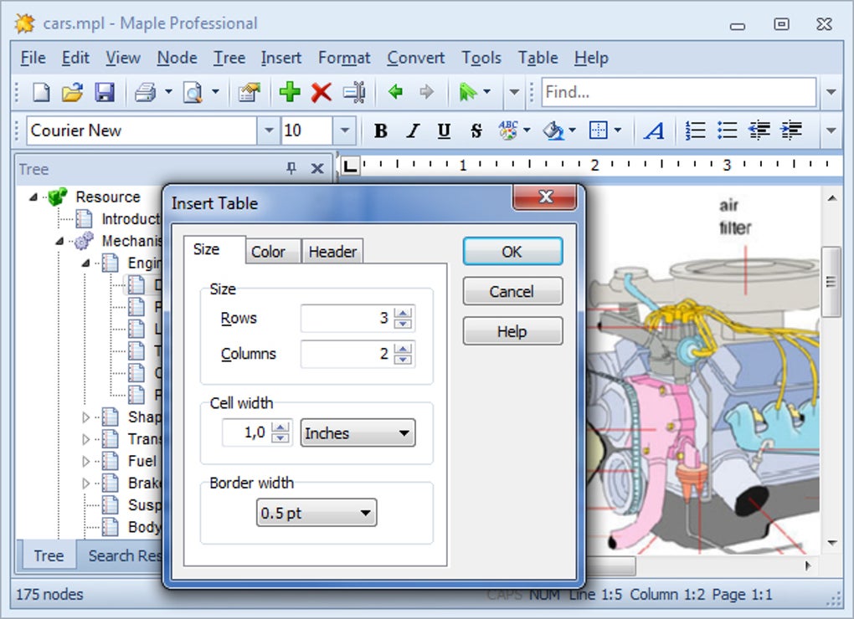
Task: Open the Tools menu
Action: pyautogui.click(x=481, y=58)
